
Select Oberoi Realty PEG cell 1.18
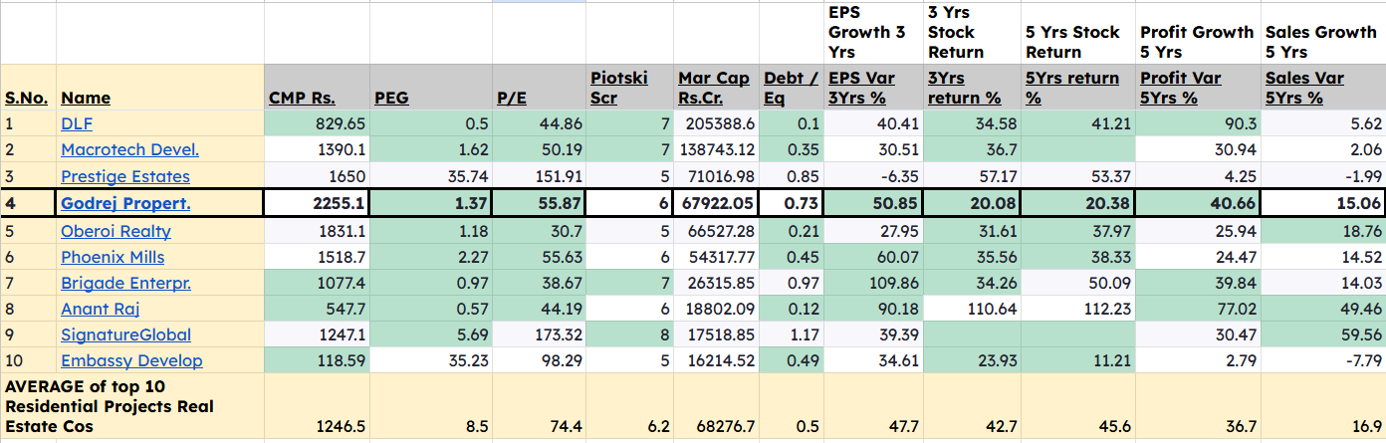click(431, 231)
